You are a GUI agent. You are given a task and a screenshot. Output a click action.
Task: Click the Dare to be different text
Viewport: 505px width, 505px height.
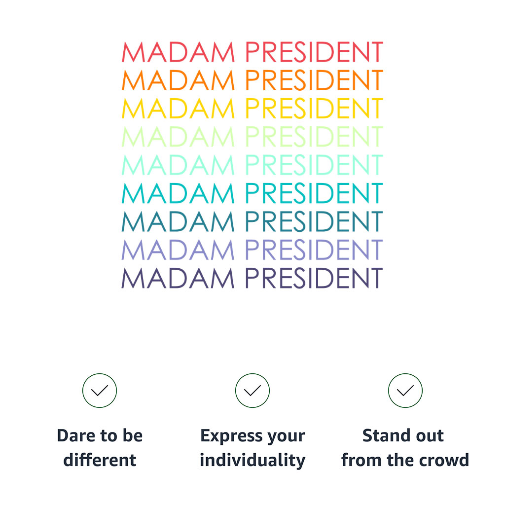coord(100,448)
